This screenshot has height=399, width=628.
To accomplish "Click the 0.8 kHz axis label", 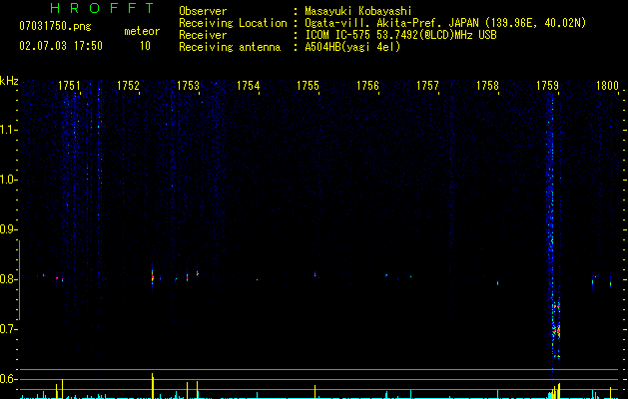I will point(8,279).
